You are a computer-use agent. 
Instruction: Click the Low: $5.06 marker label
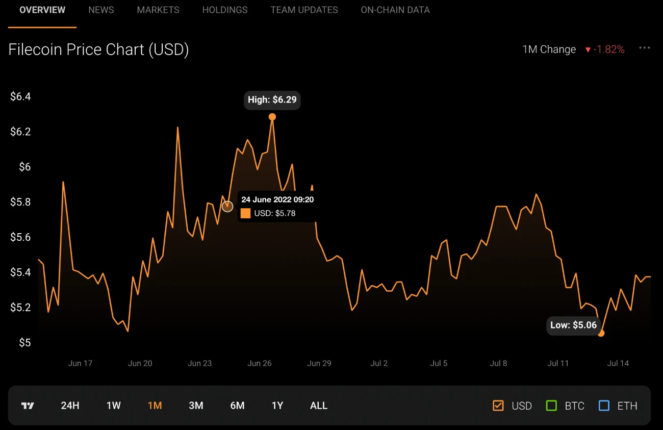[574, 325]
